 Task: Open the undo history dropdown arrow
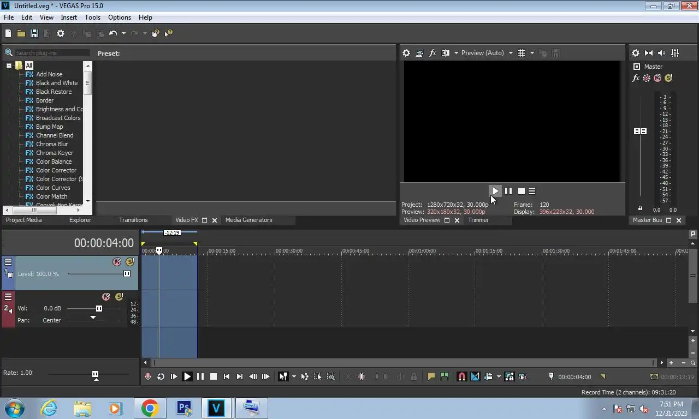click(x=123, y=33)
